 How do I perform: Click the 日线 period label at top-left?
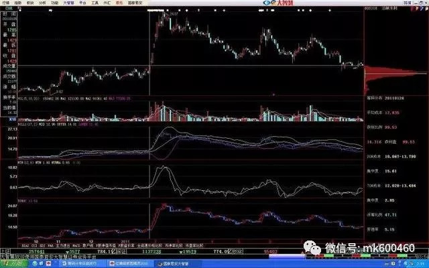[x=7, y=13]
